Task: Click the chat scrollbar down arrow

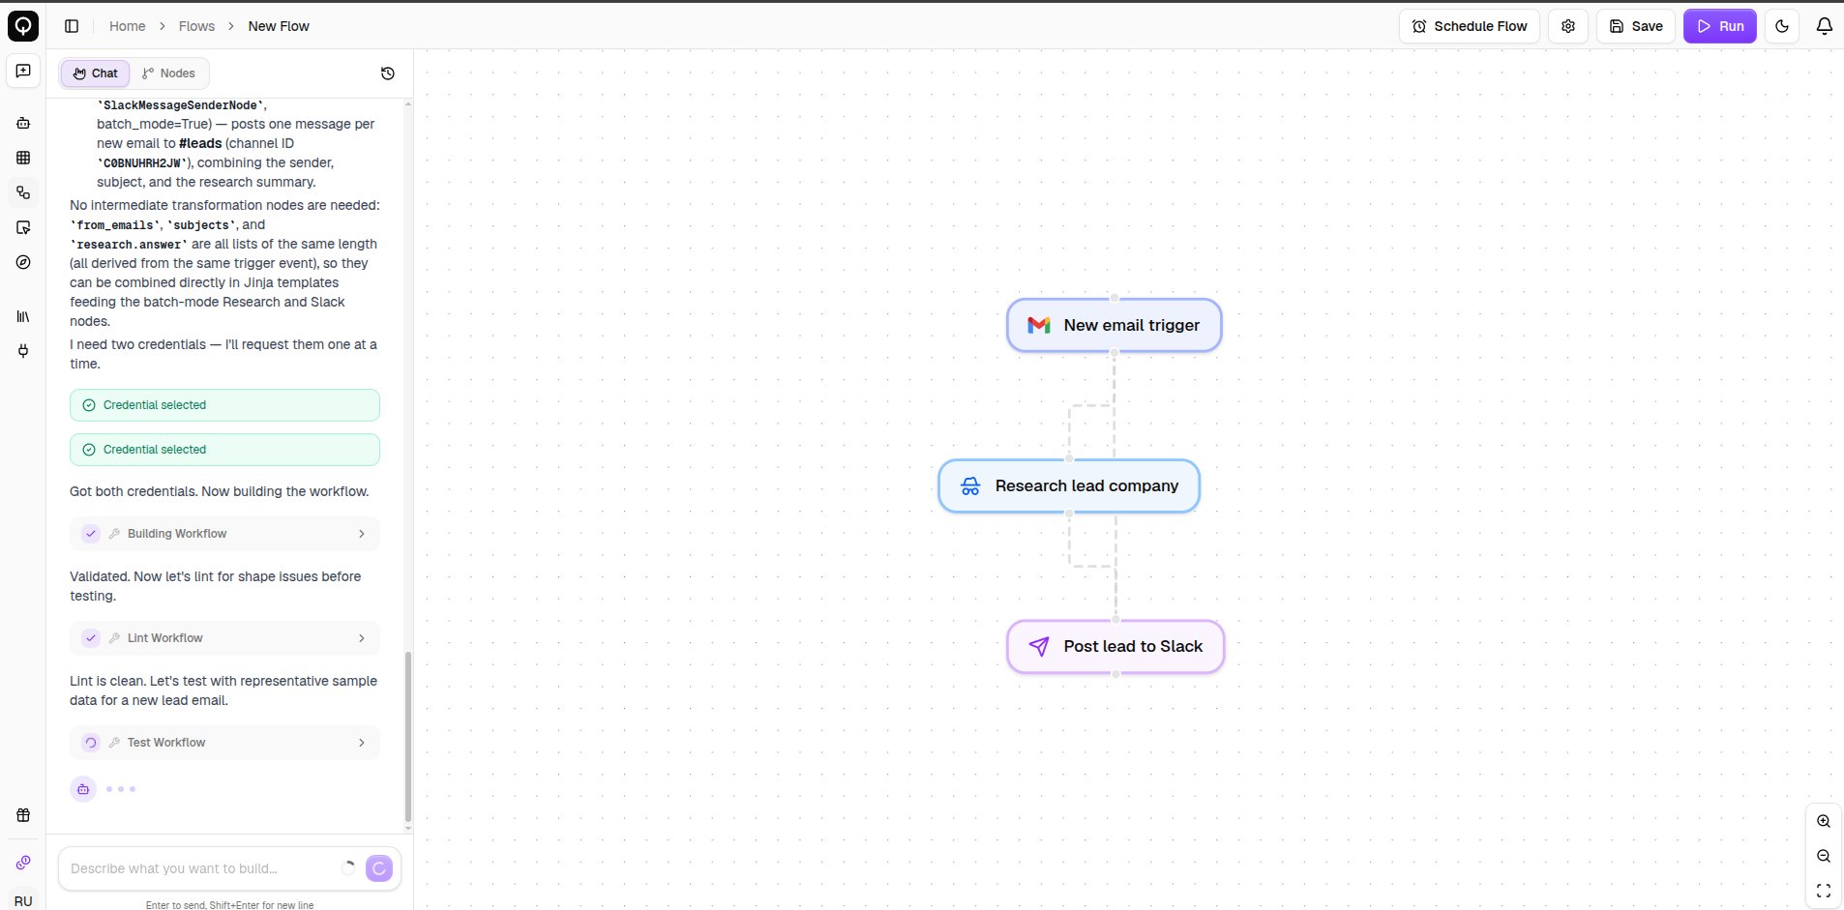Action: tap(408, 828)
